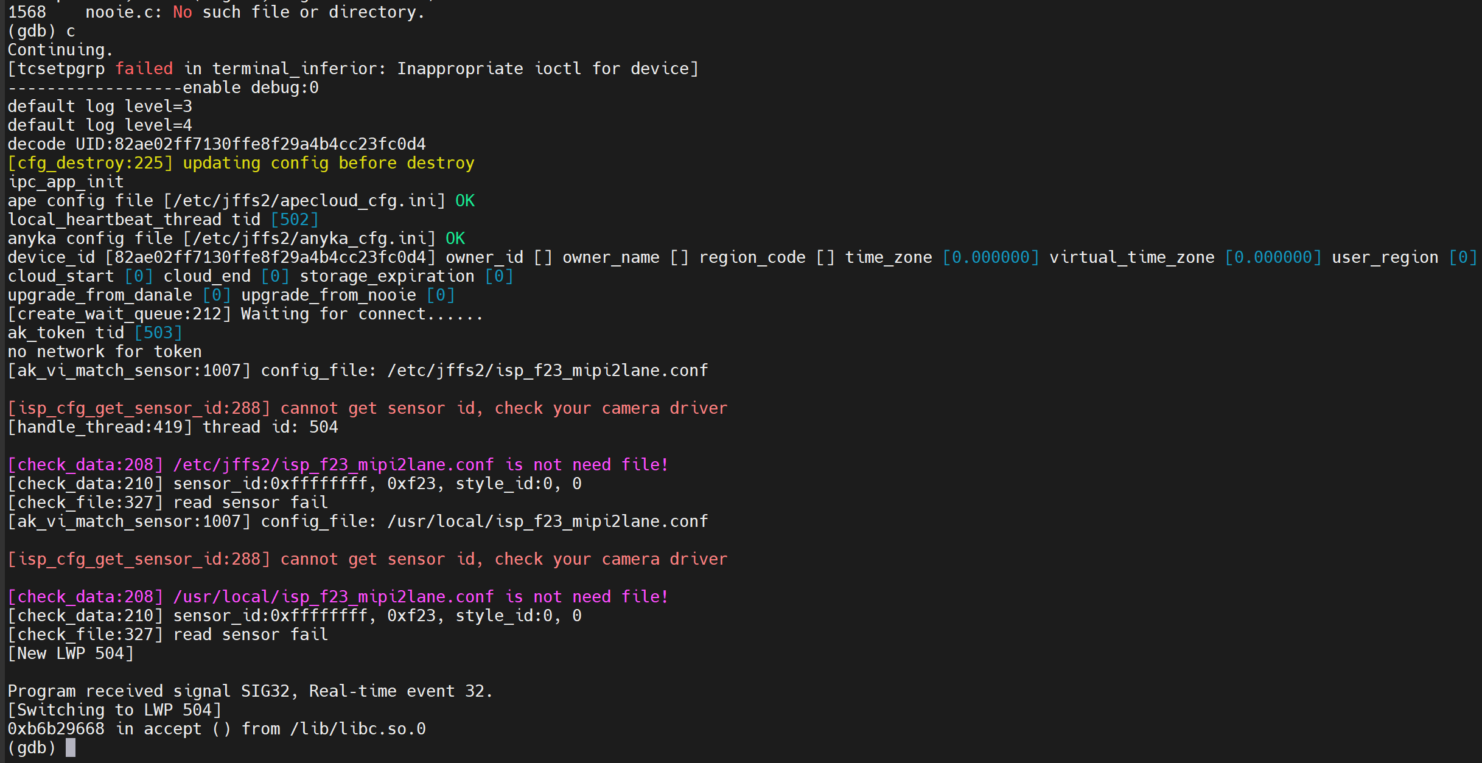Viewport: 1482px width, 763px height.
Task: Click the yellow cfg_destroy:225 warning line
Action: pos(241,163)
